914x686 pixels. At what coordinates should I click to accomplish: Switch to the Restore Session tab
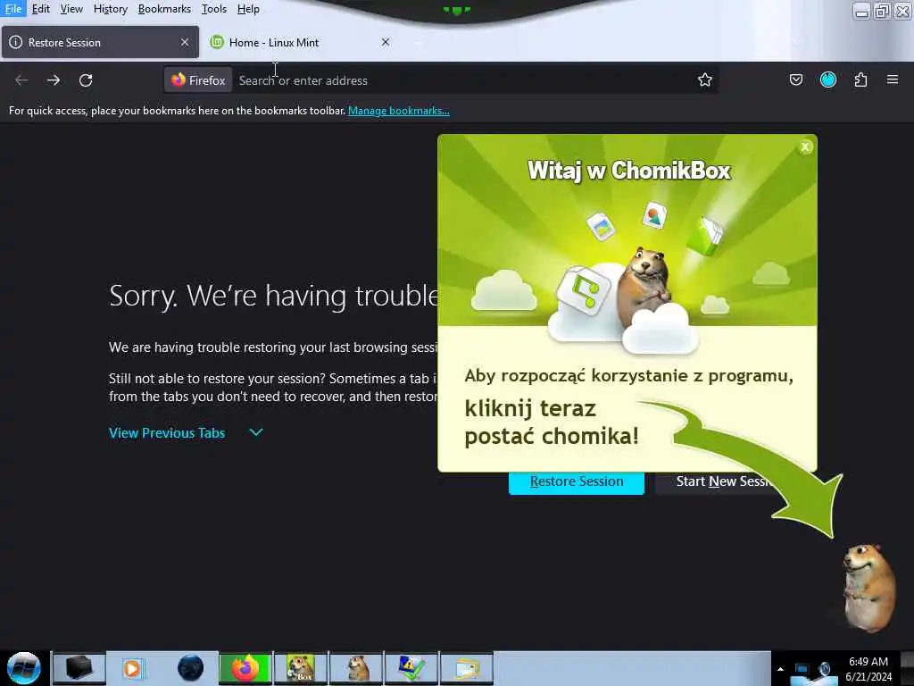[100, 42]
